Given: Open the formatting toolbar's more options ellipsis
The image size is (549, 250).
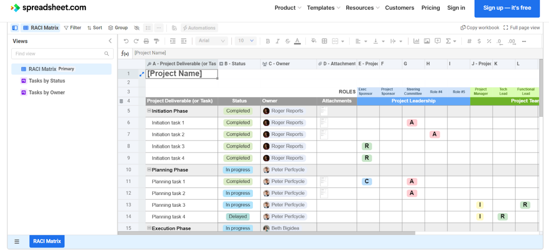Looking at the screenshot, I should [x=524, y=41].
